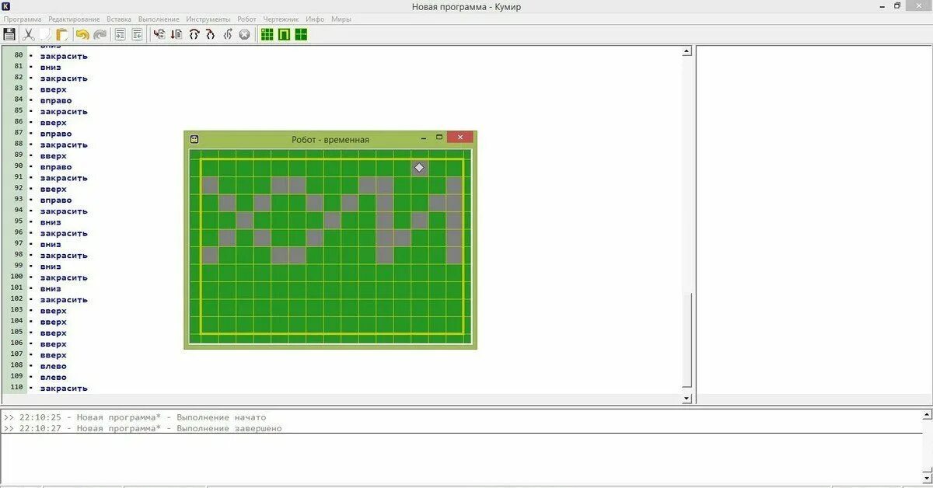Image resolution: width=933 pixels, height=488 pixels.
Task: Open the Инструменты menu
Action: (208, 19)
